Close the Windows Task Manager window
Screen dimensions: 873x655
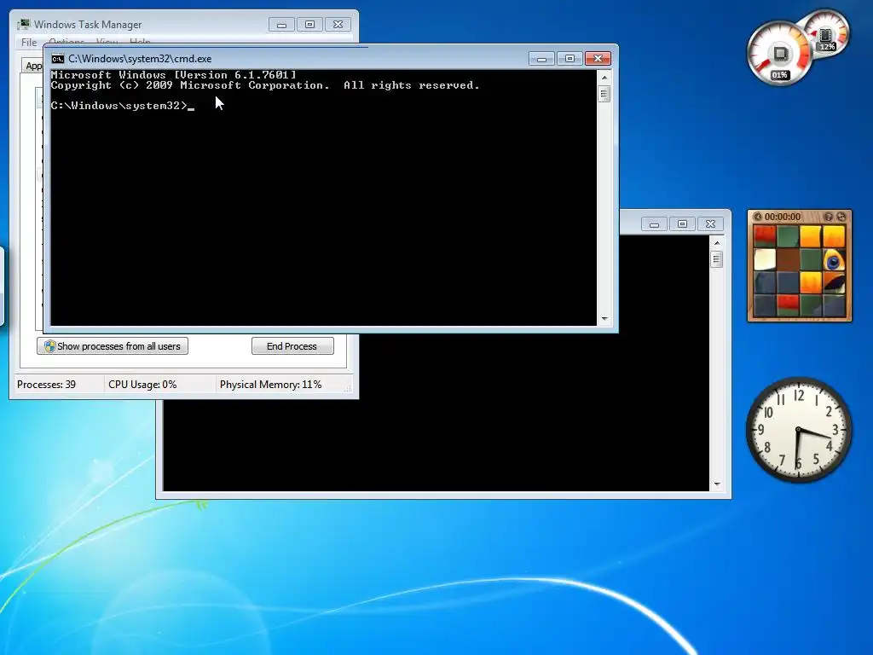pyautogui.click(x=338, y=25)
